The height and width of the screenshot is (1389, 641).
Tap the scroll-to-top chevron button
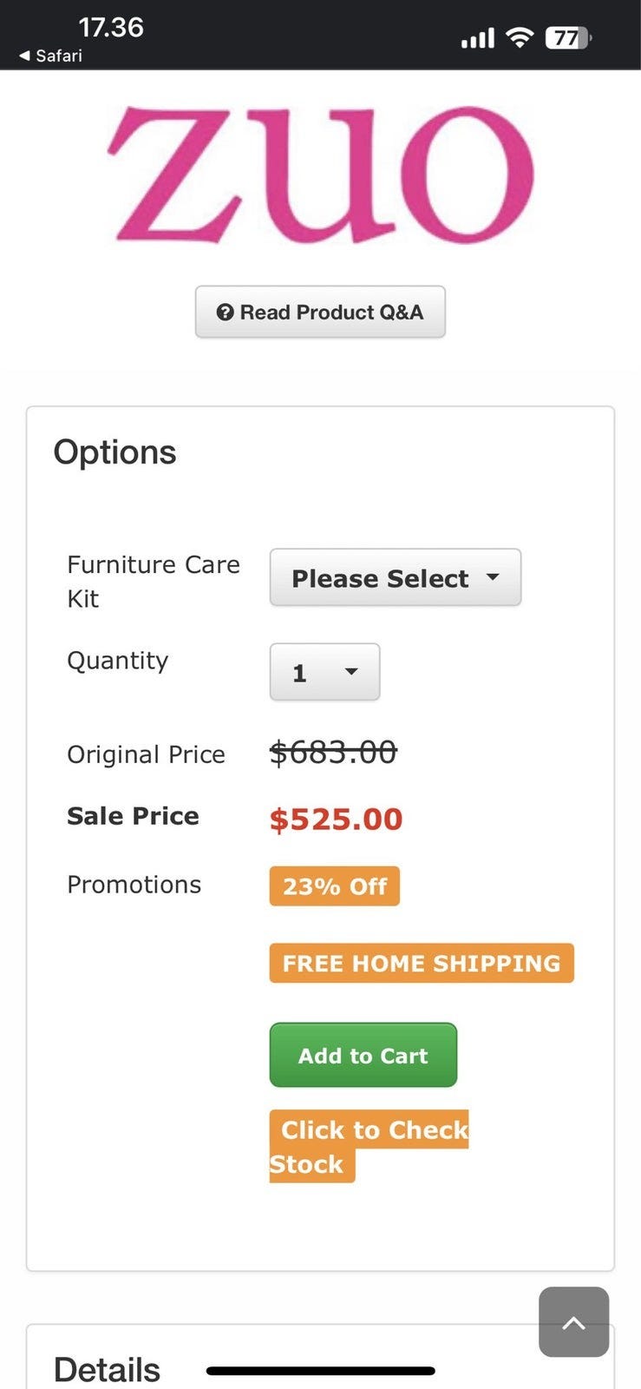coord(573,1322)
